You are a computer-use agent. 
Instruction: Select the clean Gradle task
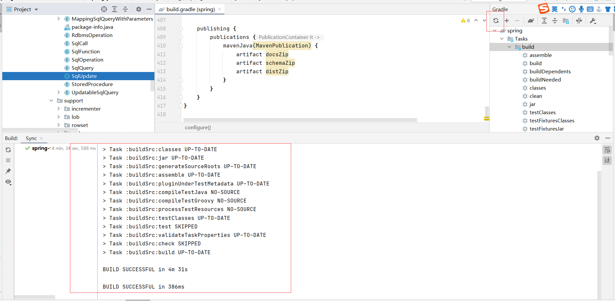coord(536,96)
